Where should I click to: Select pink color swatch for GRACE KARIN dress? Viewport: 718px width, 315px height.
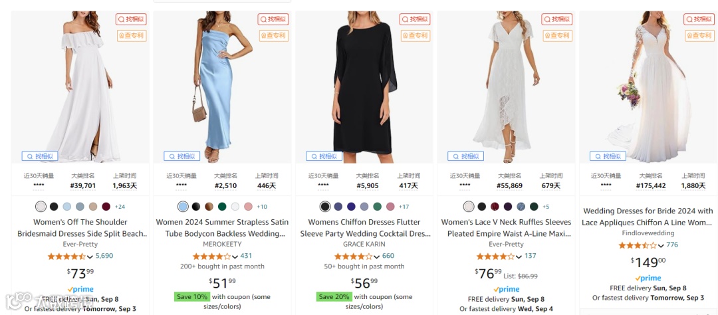(x=390, y=207)
